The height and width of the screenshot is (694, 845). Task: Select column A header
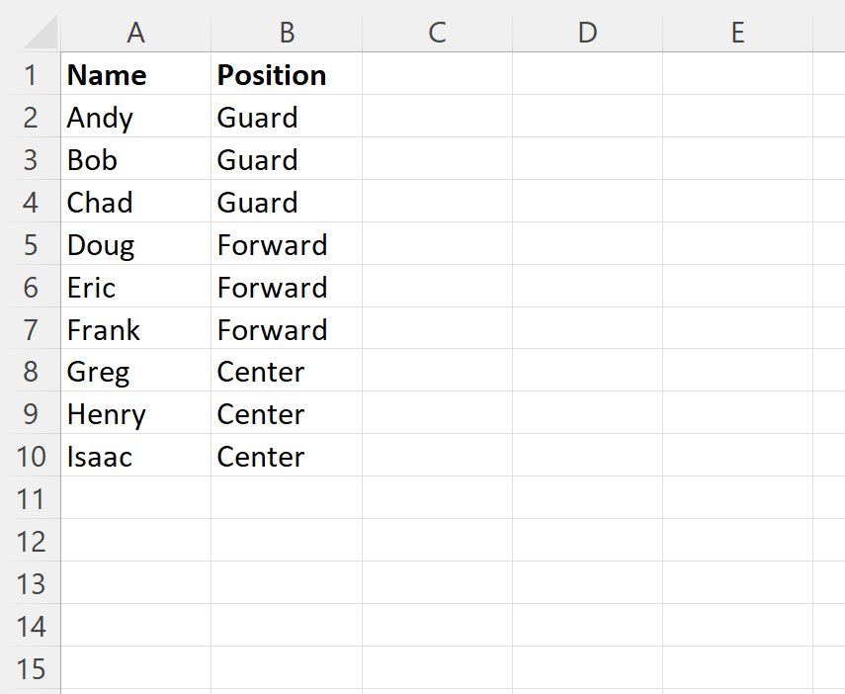tap(136, 33)
